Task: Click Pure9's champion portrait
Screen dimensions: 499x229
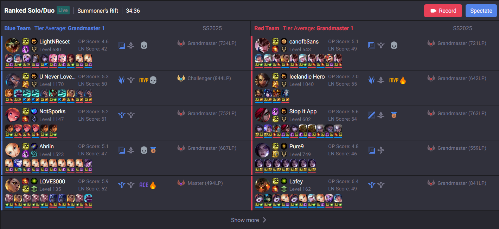Action: (x=262, y=150)
